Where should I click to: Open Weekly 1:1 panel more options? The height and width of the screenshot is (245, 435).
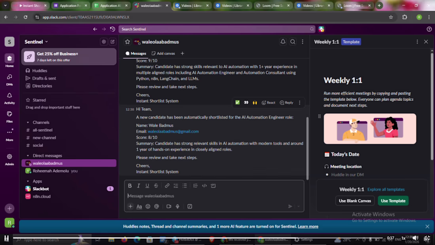[x=417, y=42]
